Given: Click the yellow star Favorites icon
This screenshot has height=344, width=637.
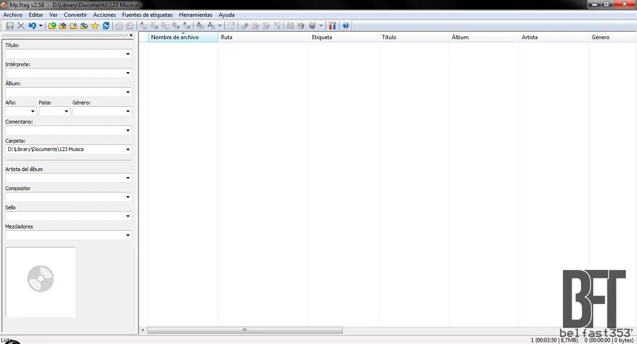Looking at the screenshot, I should coord(95,26).
